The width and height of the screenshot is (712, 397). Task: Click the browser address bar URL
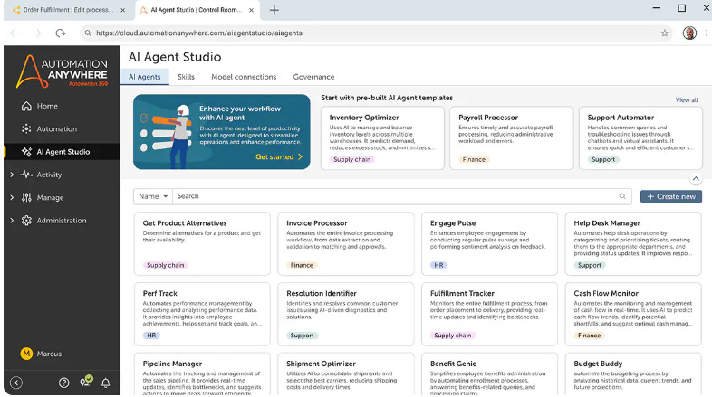tap(199, 33)
